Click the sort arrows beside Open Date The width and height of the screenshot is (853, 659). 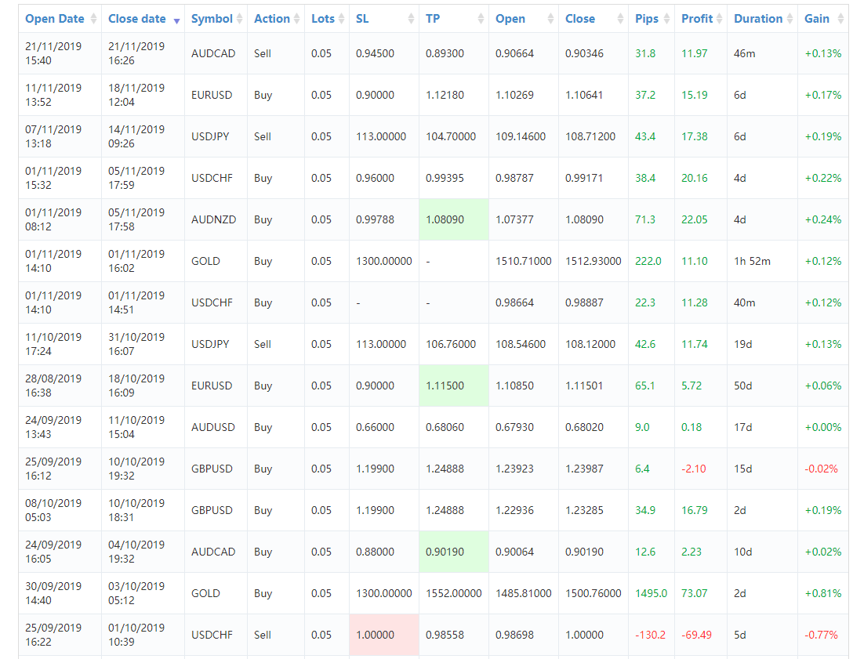(x=94, y=19)
